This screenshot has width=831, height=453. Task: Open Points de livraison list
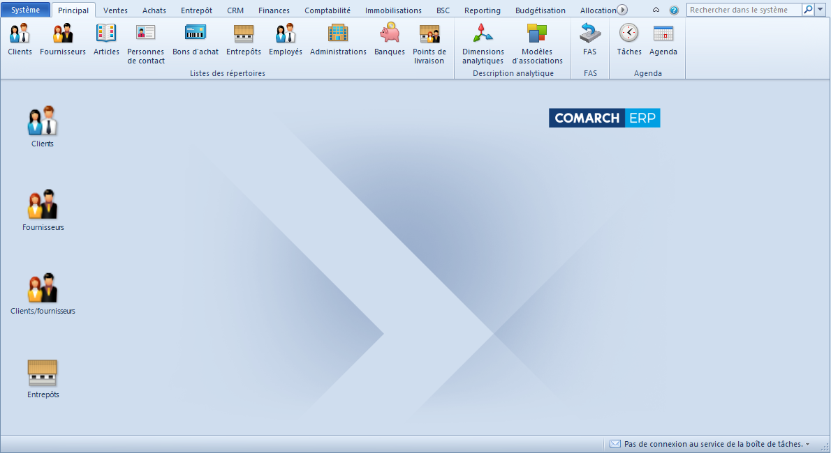429,44
